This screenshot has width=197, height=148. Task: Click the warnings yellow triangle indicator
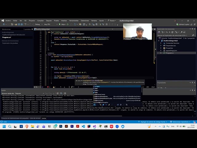(x=54, y=87)
